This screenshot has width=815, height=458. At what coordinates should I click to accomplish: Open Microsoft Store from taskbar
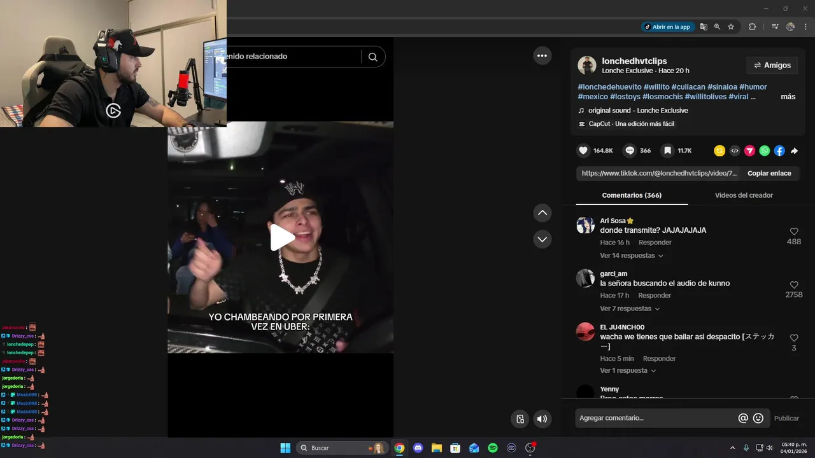(x=455, y=448)
